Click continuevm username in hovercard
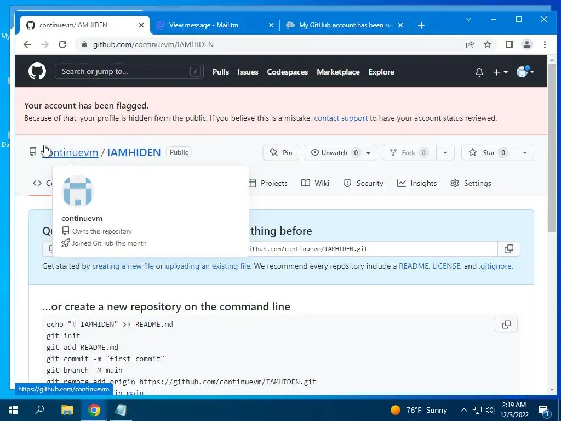This screenshot has width=561, height=421. click(x=82, y=218)
